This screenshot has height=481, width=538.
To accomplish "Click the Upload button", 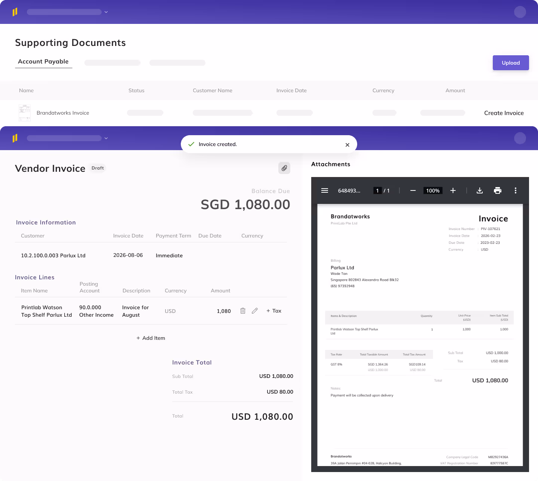I will click(x=511, y=63).
